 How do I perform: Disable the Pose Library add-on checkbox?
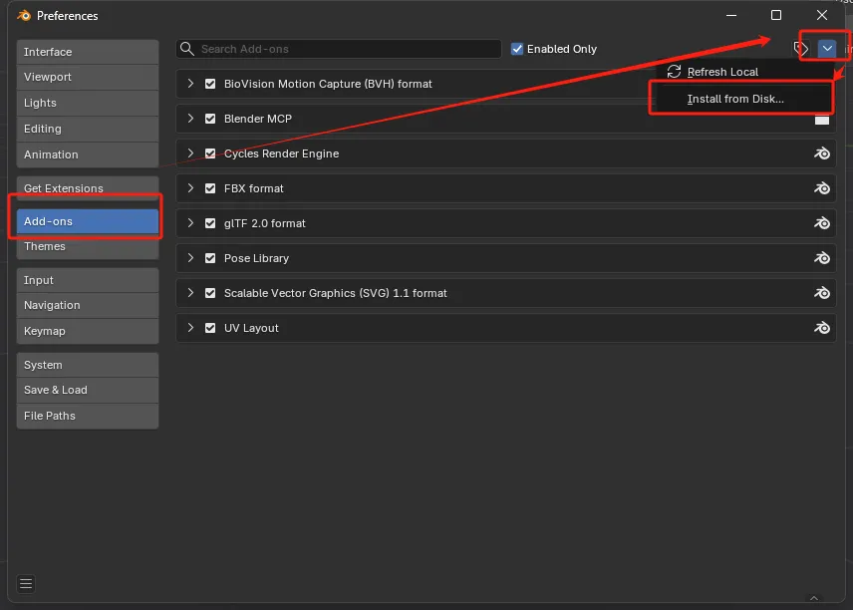pos(210,258)
